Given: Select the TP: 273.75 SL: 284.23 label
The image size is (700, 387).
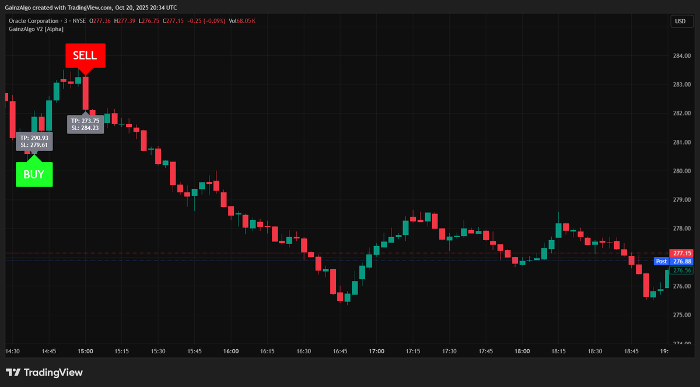Looking at the screenshot, I should (x=85, y=124).
